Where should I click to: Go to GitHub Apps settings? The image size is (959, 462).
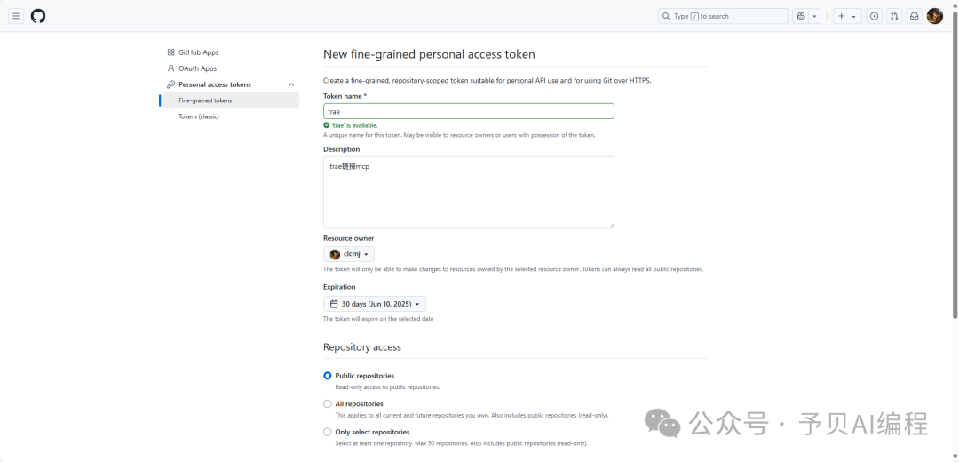coord(198,52)
